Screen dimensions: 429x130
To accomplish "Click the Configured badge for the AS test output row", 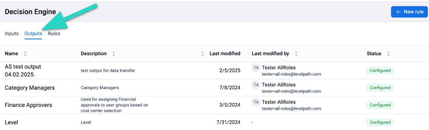I will [380, 71].
